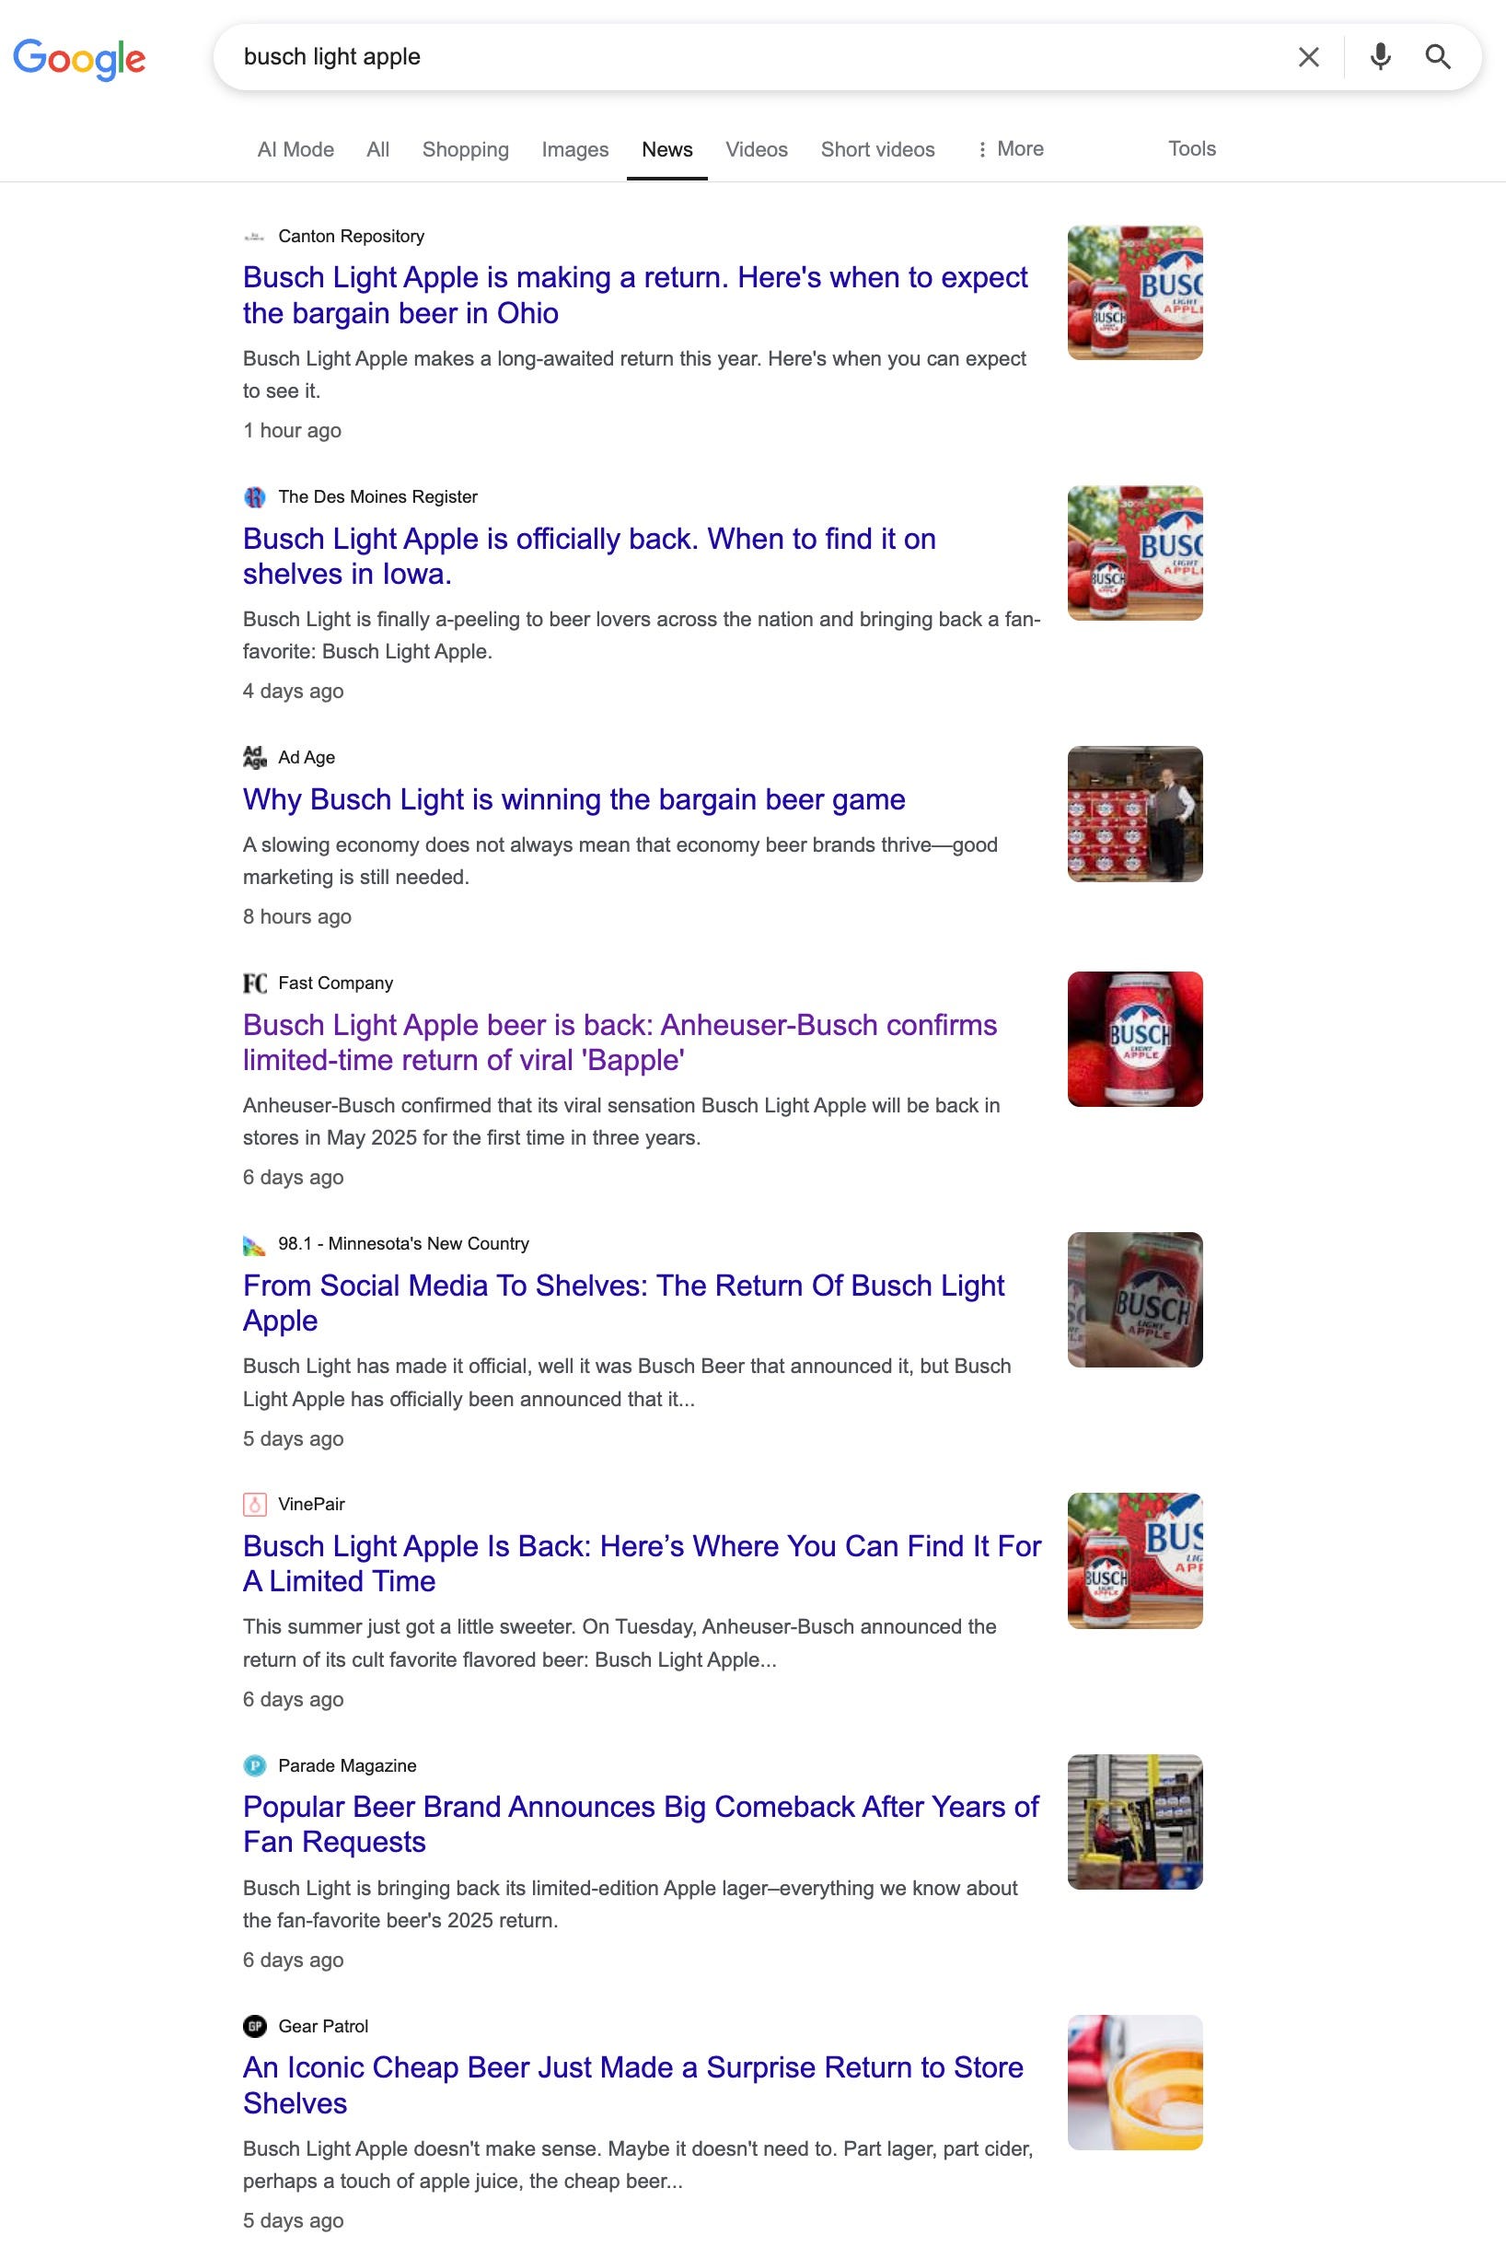Switch to the Shopping tab
This screenshot has width=1506, height=2258.
coord(466,149)
